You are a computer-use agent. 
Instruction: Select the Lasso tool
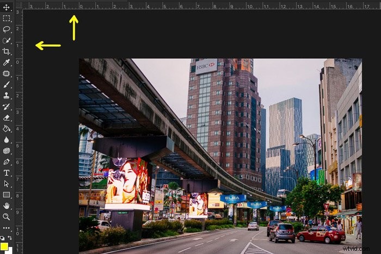click(7, 29)
